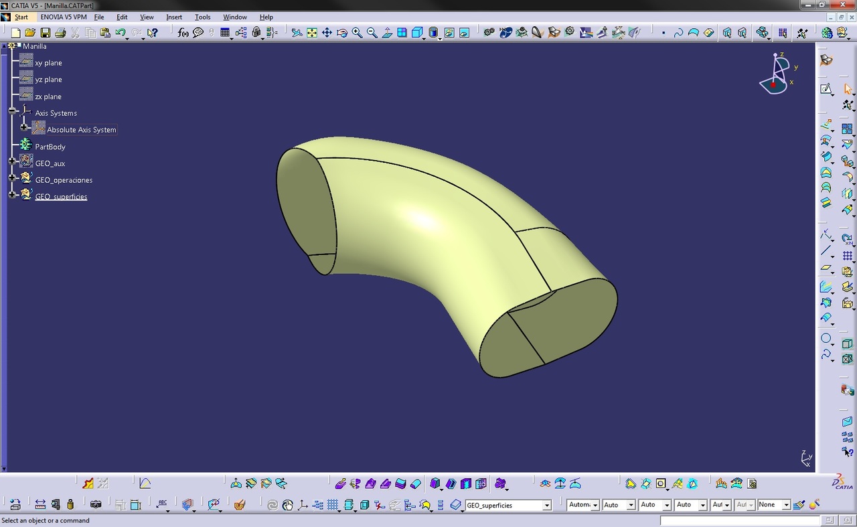Open the Window menu
This screenshot has width=857, height=527.
235,17
